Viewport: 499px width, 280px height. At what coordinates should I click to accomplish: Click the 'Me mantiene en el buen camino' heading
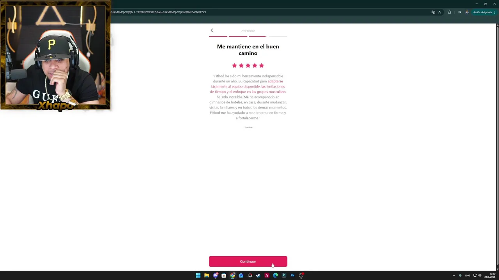click(248, 50)
